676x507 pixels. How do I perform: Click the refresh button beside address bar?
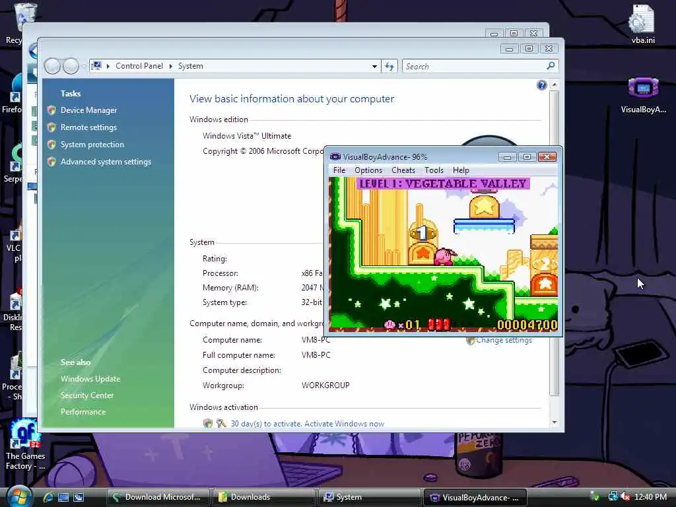pos(389,67)
